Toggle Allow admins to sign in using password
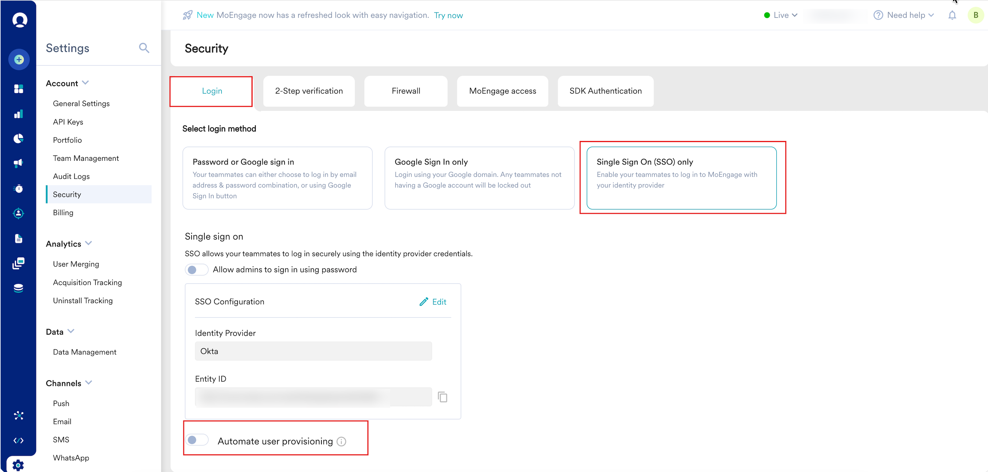 pos(196,270)
